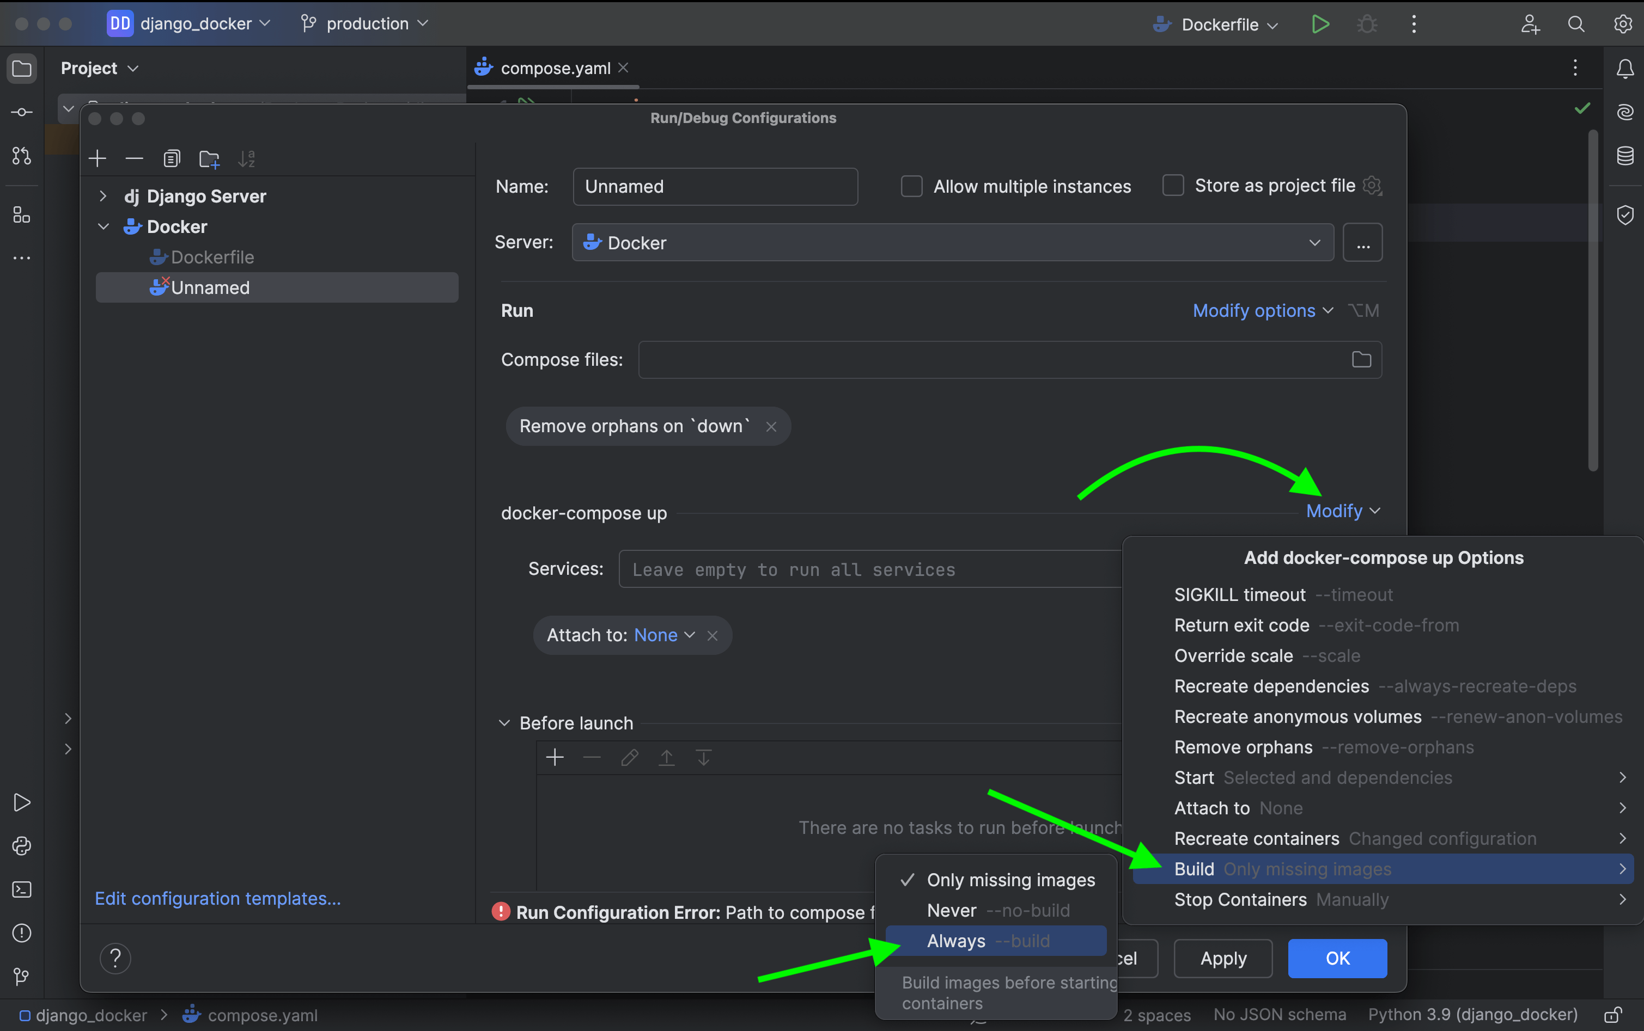Open the Server dropdown
Image resolution: width=1644 pixels, height=1031 pixels.
(1314, 242)
